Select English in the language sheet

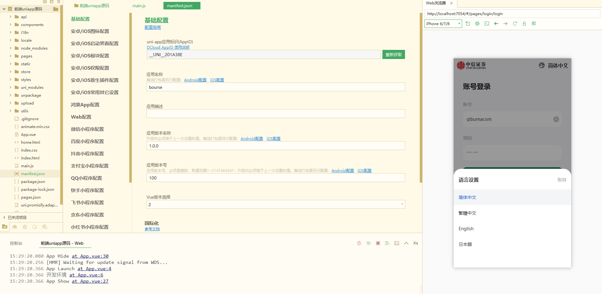512,229
